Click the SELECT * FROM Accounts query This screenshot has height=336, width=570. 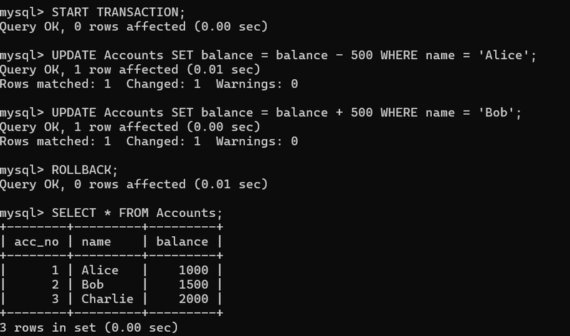click(x=135, y=213)
